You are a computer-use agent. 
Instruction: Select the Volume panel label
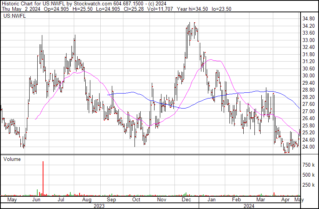click(x=12, y=159)
